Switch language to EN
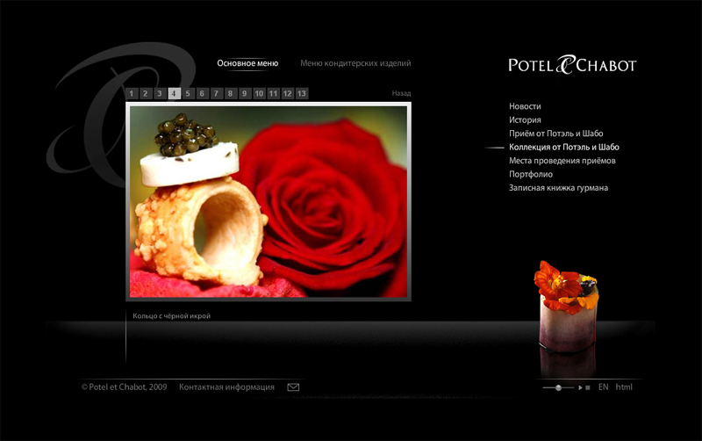Screen dimensions: 702x441 603,387
